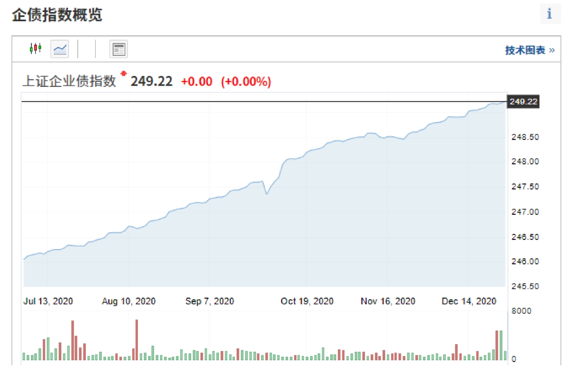Switch to candlestick chart view
This screenshot has width=568, height=368.
(x=36, y=49)
